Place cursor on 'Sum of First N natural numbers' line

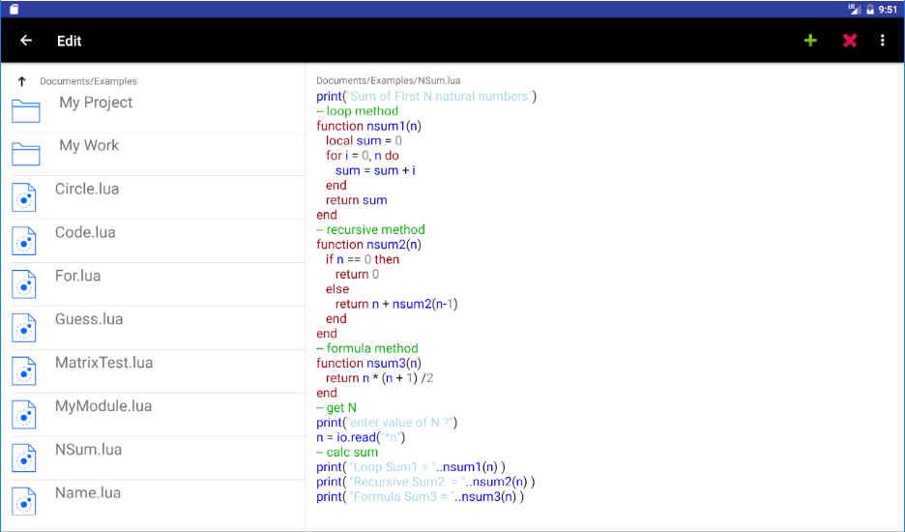tap(426, 97)
